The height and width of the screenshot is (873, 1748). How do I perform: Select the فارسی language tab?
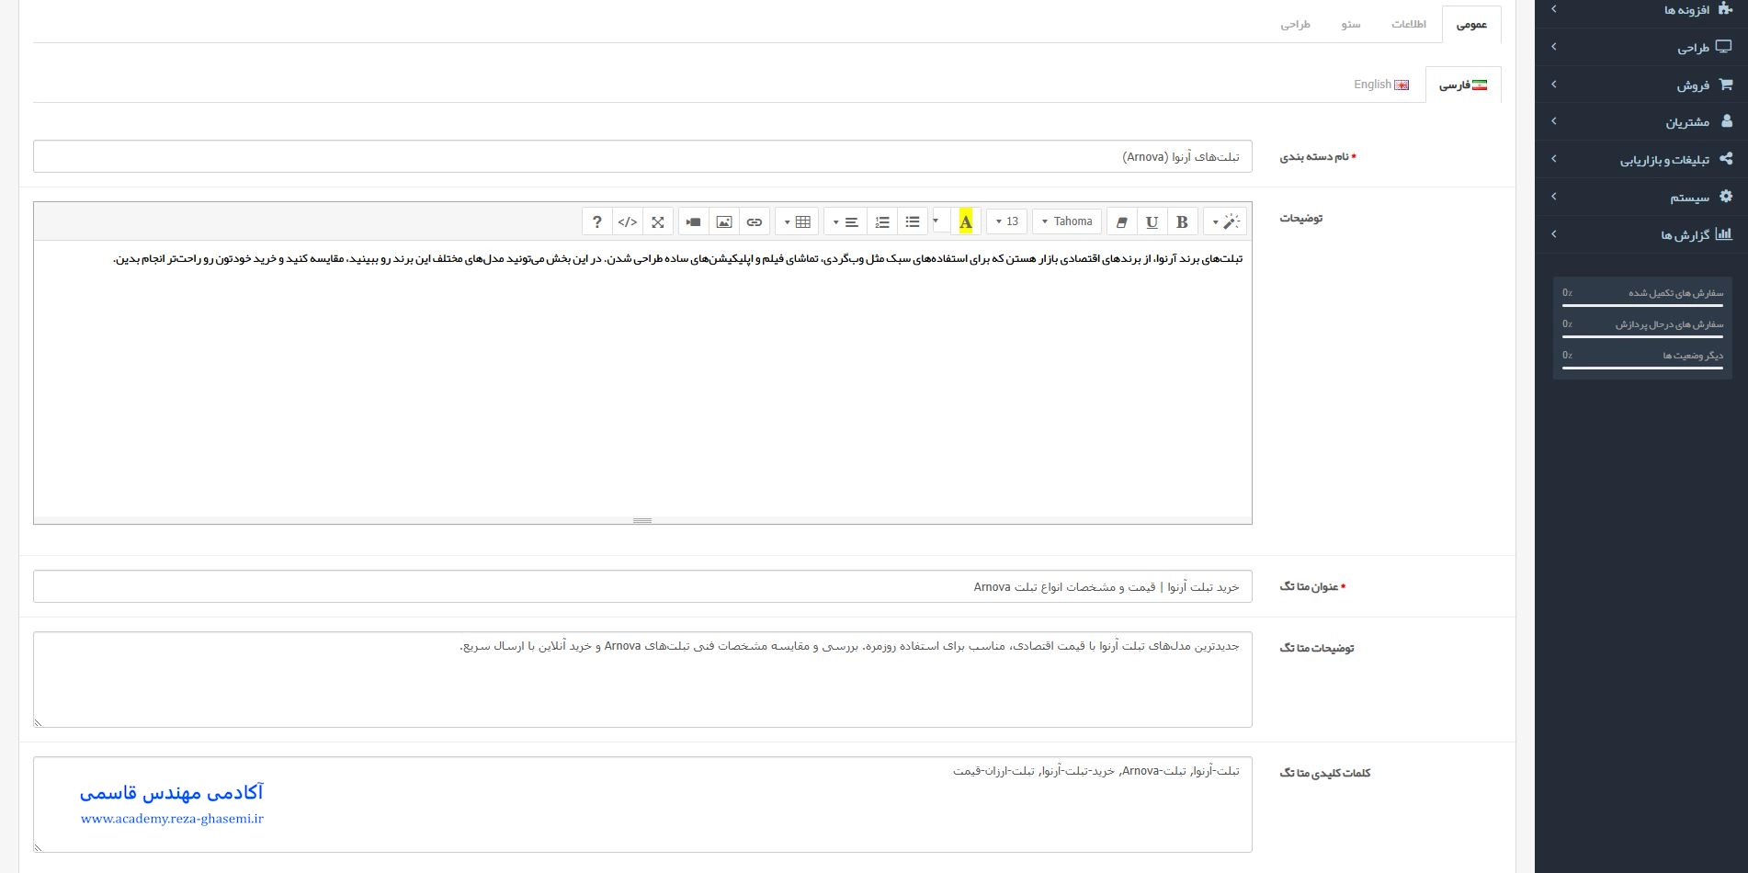tap(1463, 85)
